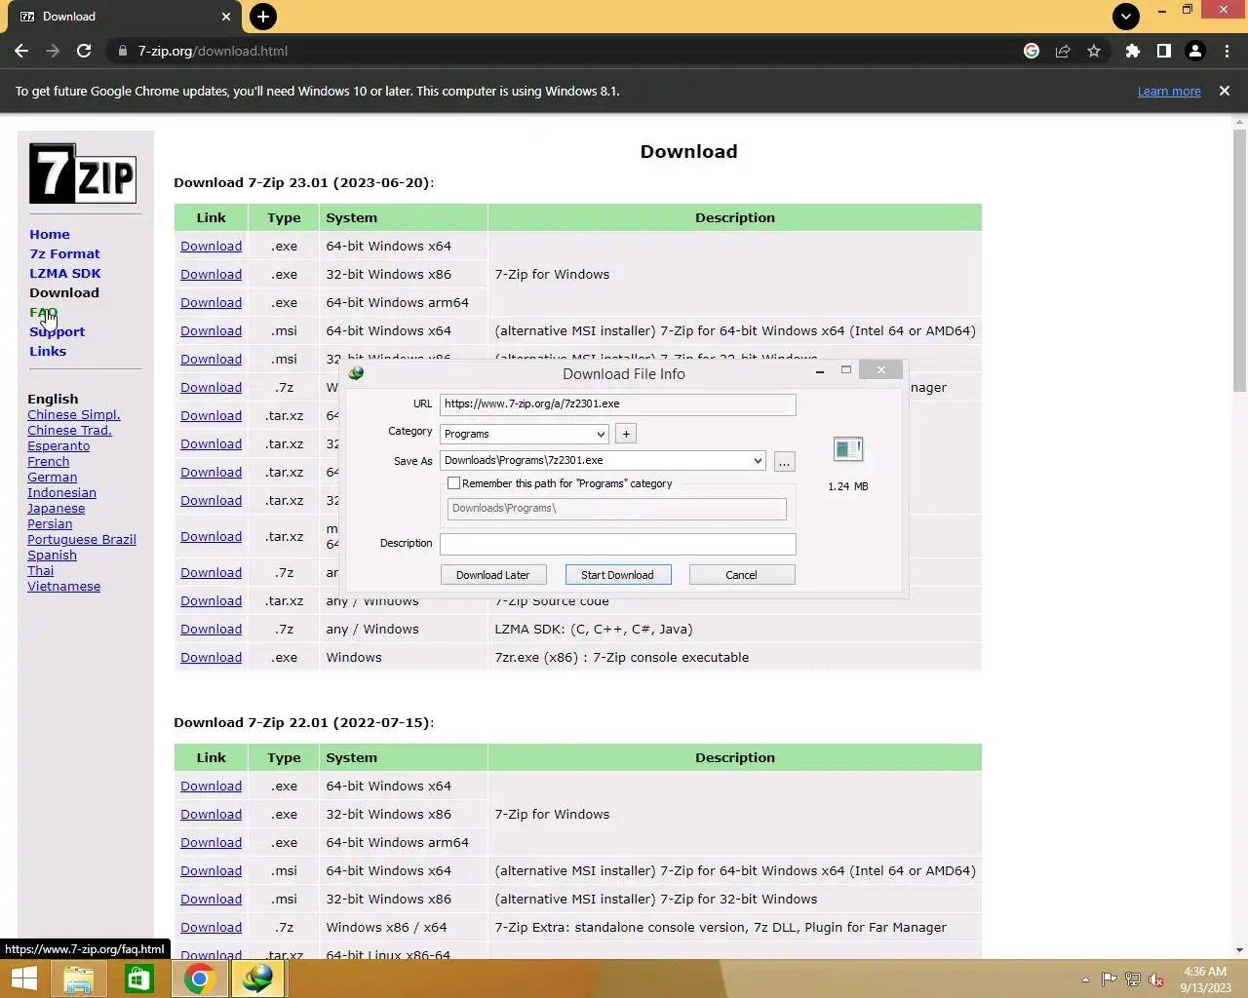The image size is (1248, 998).
Task: Close the Download browser tab
Action: [x=226, y=17]
